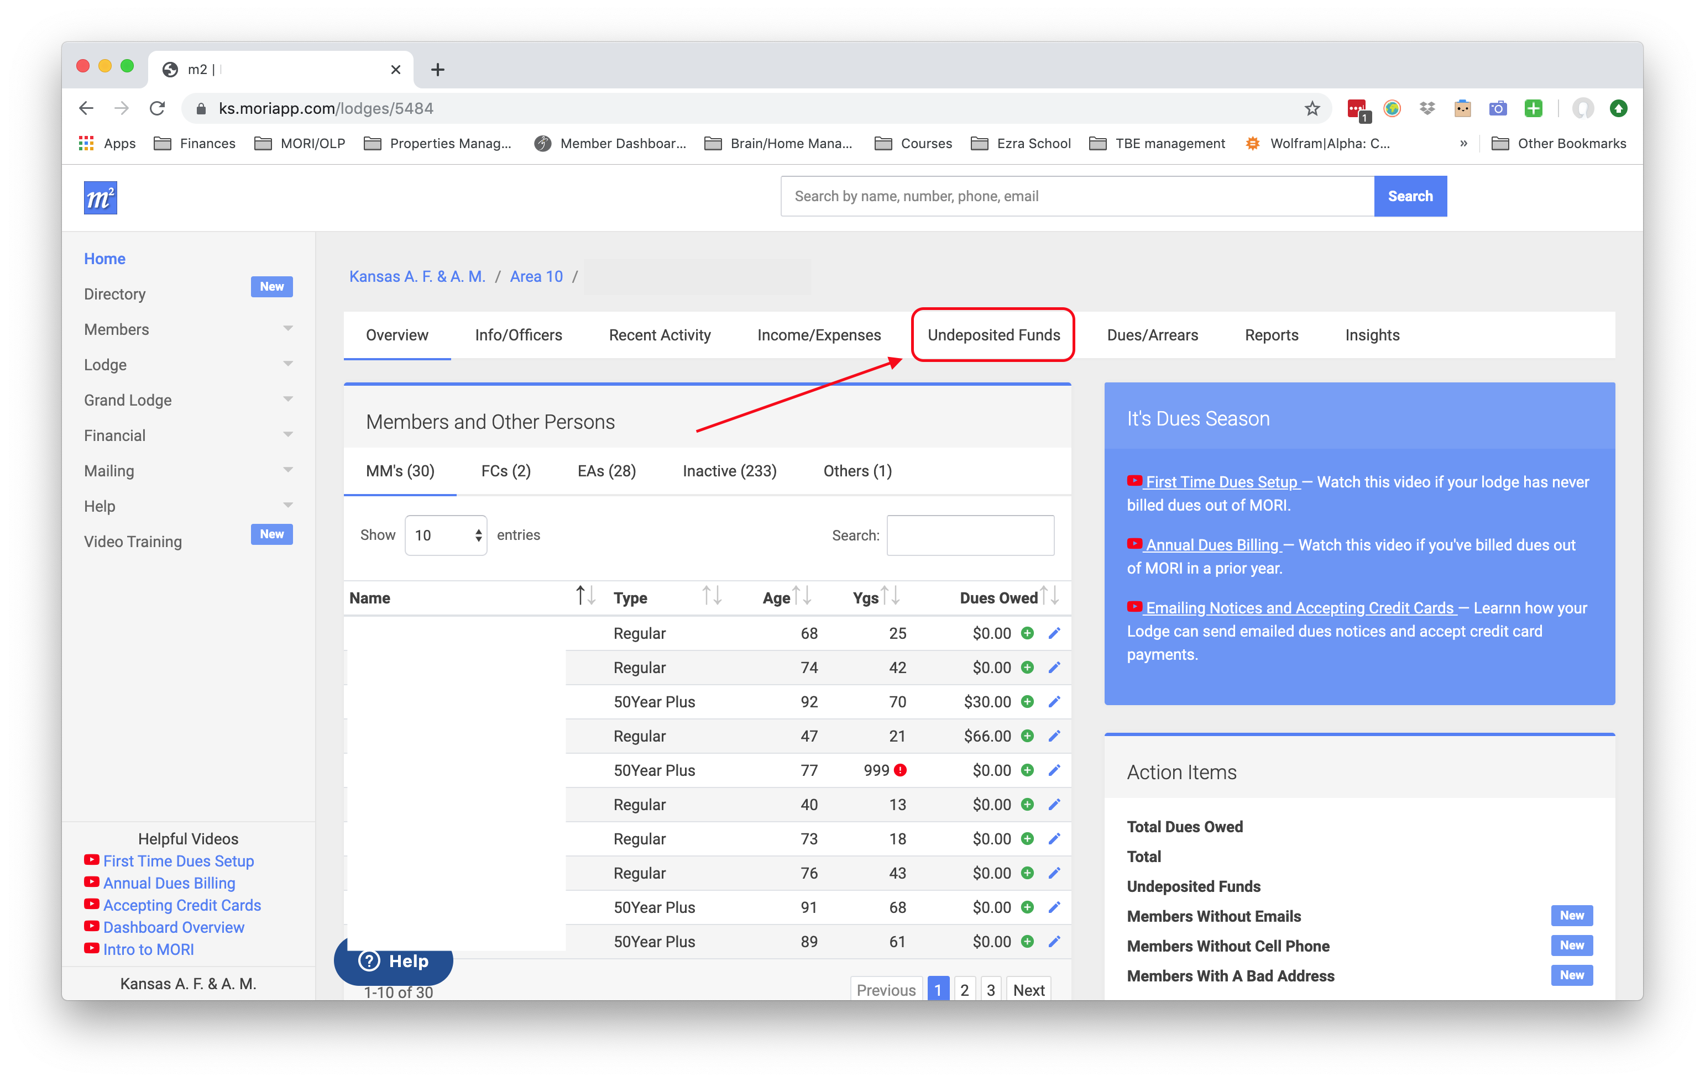Click pencil edit icon on $66.00 row
Viewport: 1705px width, 1082px height.
(1054, 736)
